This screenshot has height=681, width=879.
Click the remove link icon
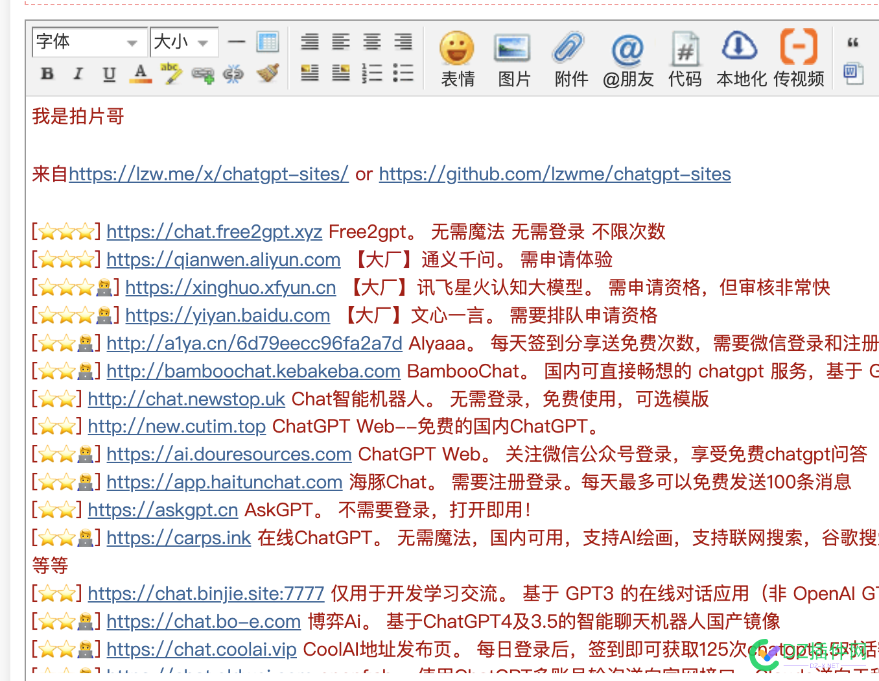pos(233,74)
